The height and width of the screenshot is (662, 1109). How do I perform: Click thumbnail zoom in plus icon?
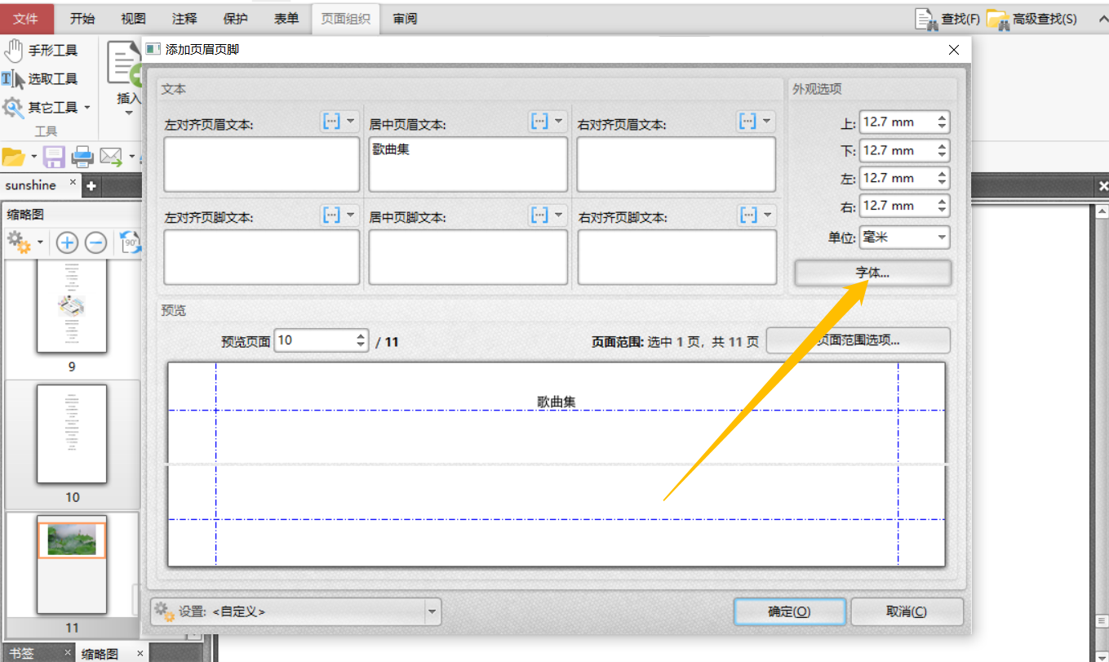pos(67,242)
